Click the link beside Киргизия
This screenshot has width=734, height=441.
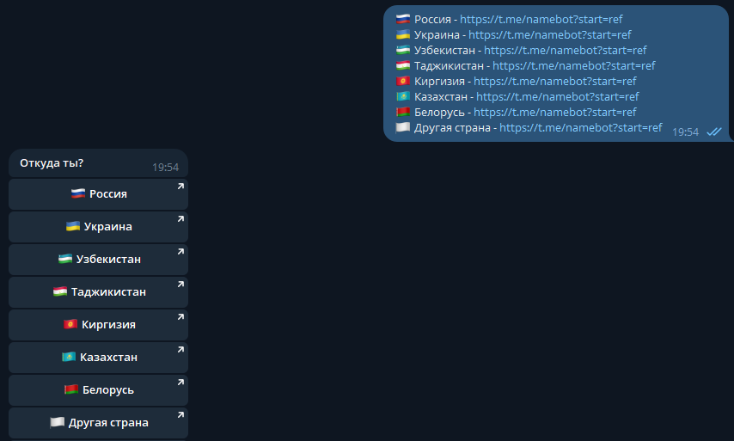pos(554,81)
